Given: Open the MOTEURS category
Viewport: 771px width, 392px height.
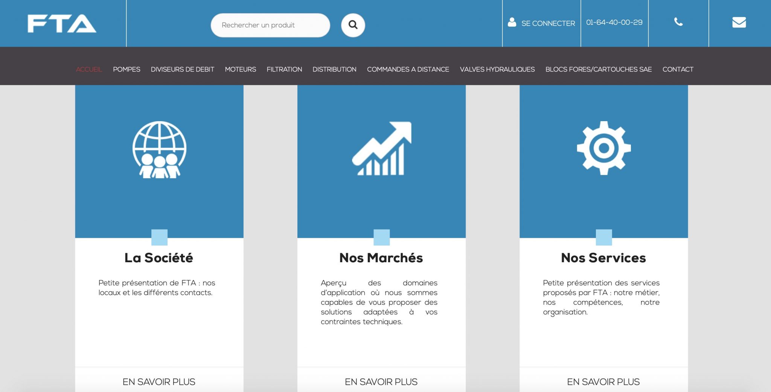Looking at the screenshot, I should click(240, 69).
